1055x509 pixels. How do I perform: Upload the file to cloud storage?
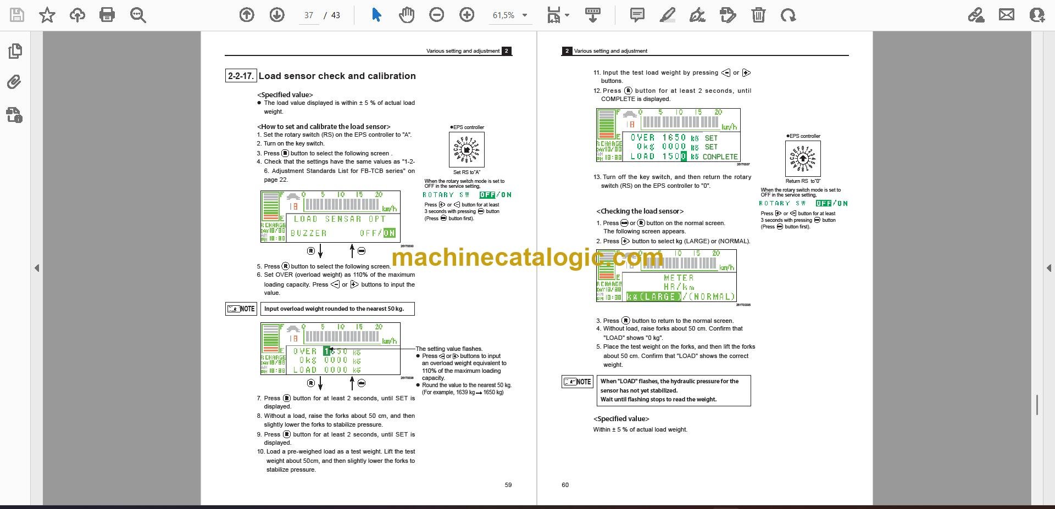[x=77, y=15]
